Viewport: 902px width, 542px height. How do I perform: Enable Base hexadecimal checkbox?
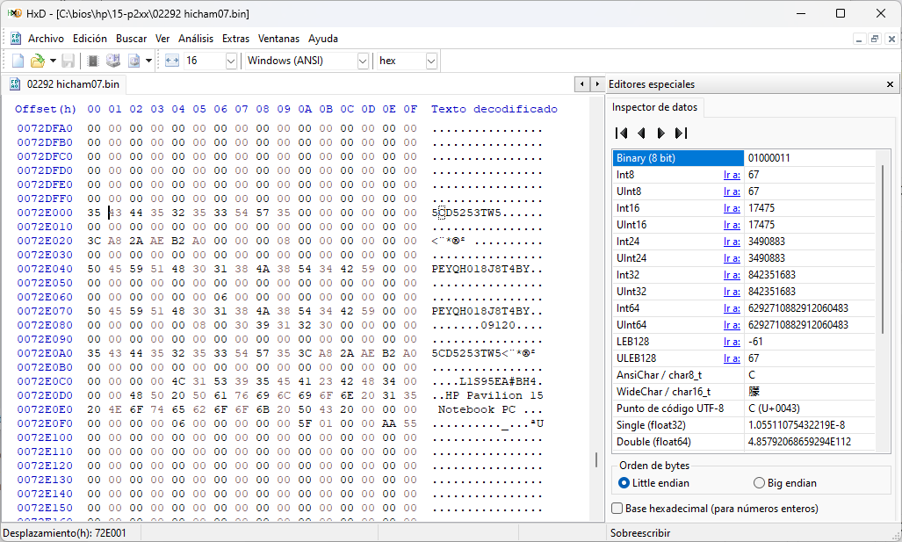tap(618, 509)
